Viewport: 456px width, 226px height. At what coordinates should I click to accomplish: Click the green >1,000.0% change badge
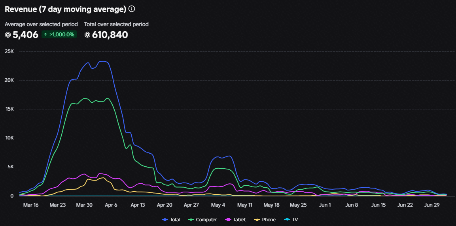pos(59,34)
